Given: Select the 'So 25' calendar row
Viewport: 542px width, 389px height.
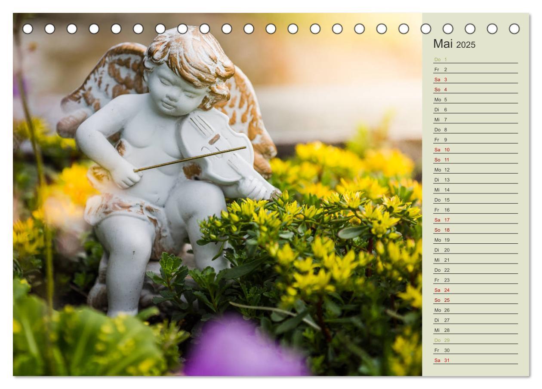Looking at the screenshot, I should [475, 300].
